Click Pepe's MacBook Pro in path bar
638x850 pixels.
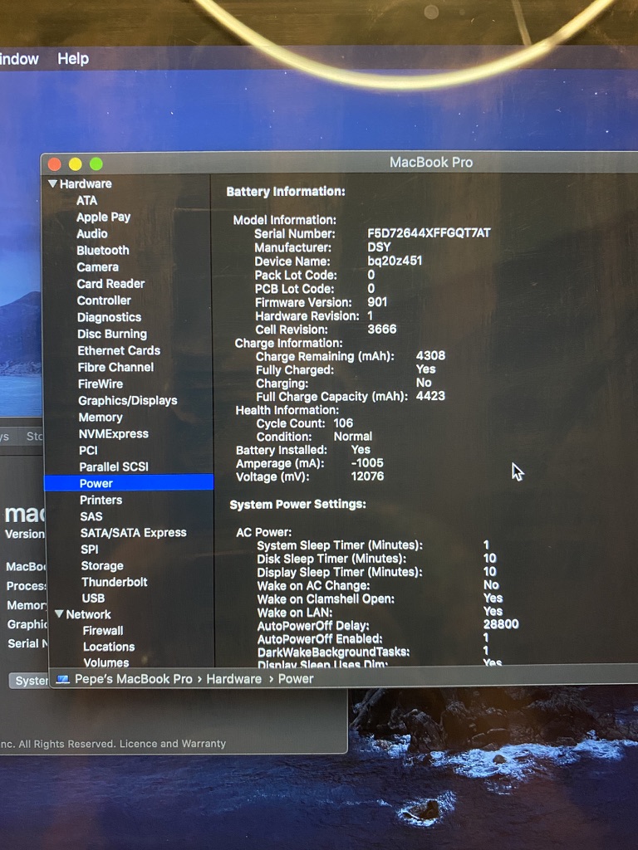[x=134, y=679]
